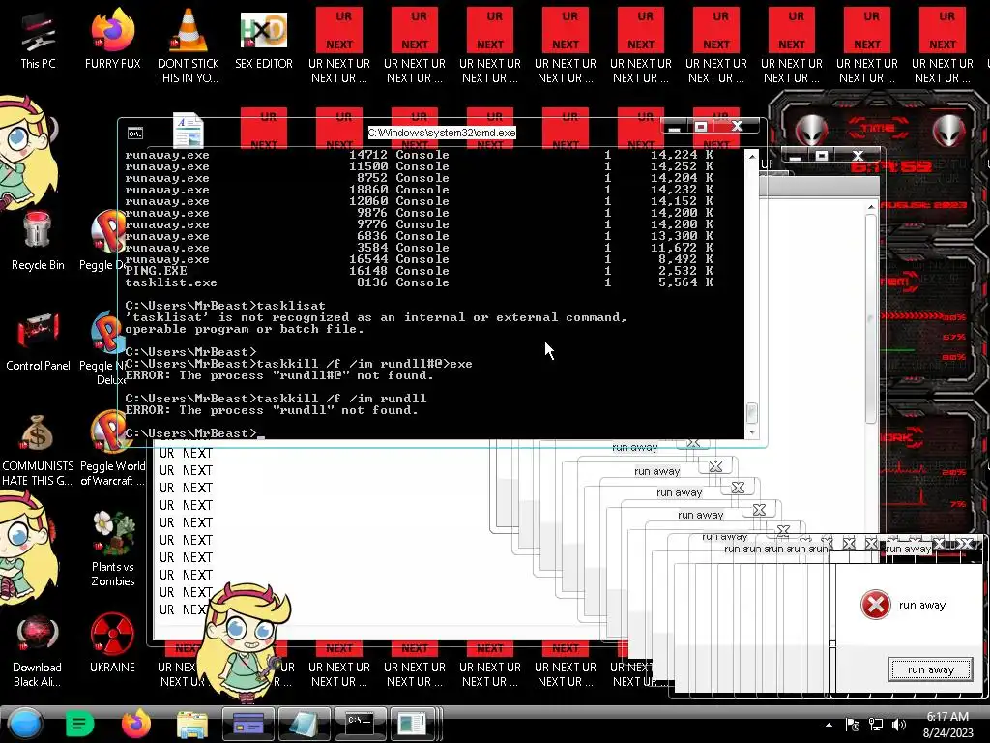Switch to the Notepad taskbar button
The image size is (990, 743).
305,724
